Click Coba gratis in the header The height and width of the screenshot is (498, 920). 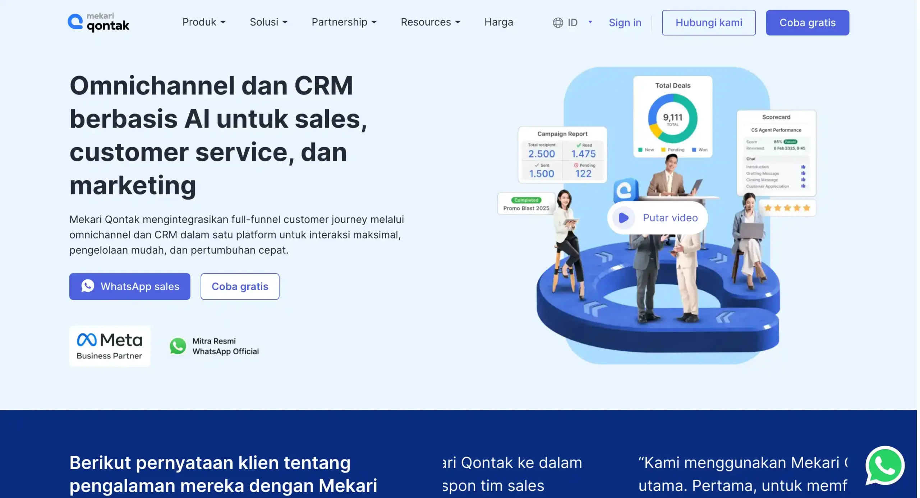807,23
